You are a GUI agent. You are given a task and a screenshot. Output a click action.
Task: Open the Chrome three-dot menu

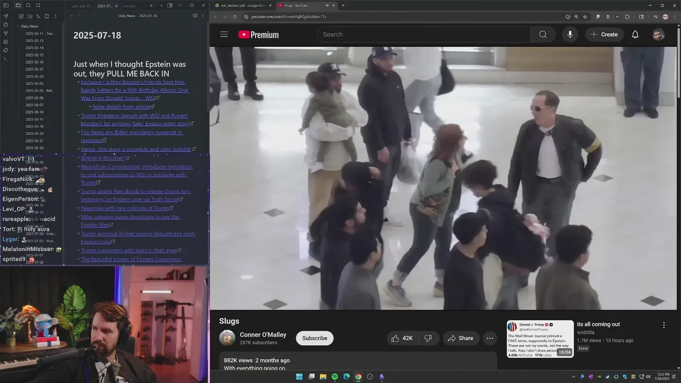click(x=675, y=16)
